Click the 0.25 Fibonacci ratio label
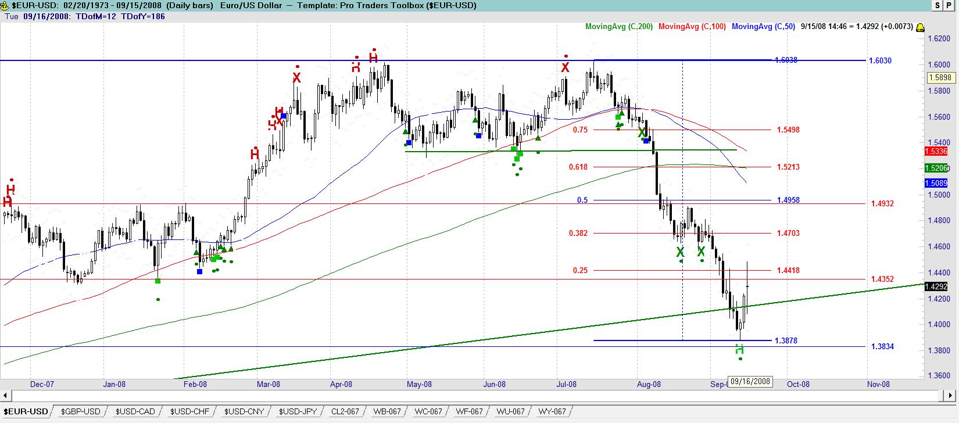The image size is (959, 423). pos(580,270)
